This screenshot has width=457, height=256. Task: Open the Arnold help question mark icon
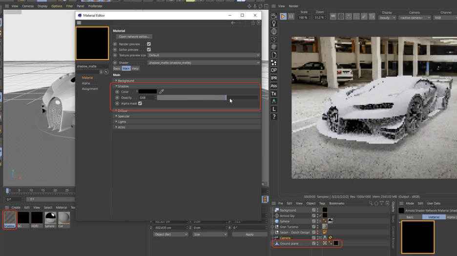[274, 117]
